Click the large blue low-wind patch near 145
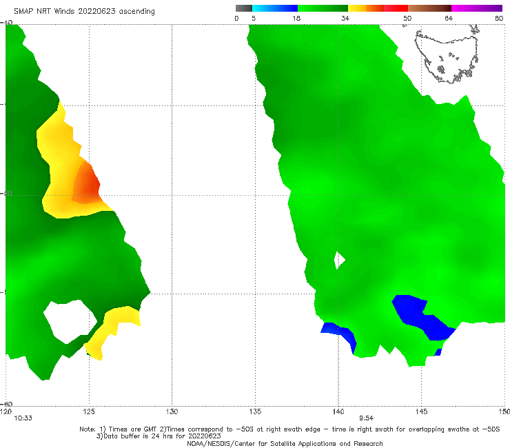 point(423,317)
